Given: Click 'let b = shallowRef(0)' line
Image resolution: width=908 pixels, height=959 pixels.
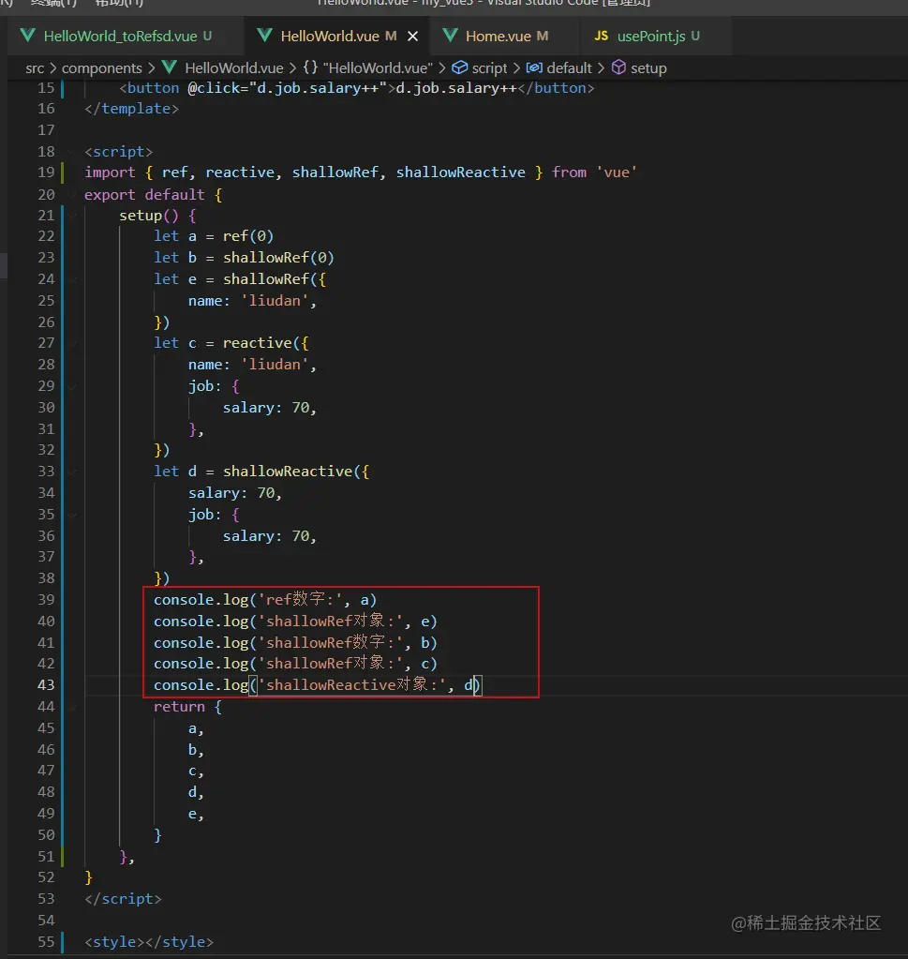Looking at the screenshot, I should coord(244,258).
